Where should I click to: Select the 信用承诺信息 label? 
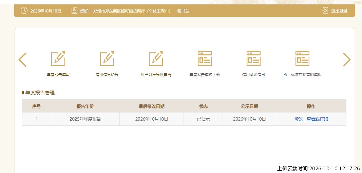(x=253, y=75)
